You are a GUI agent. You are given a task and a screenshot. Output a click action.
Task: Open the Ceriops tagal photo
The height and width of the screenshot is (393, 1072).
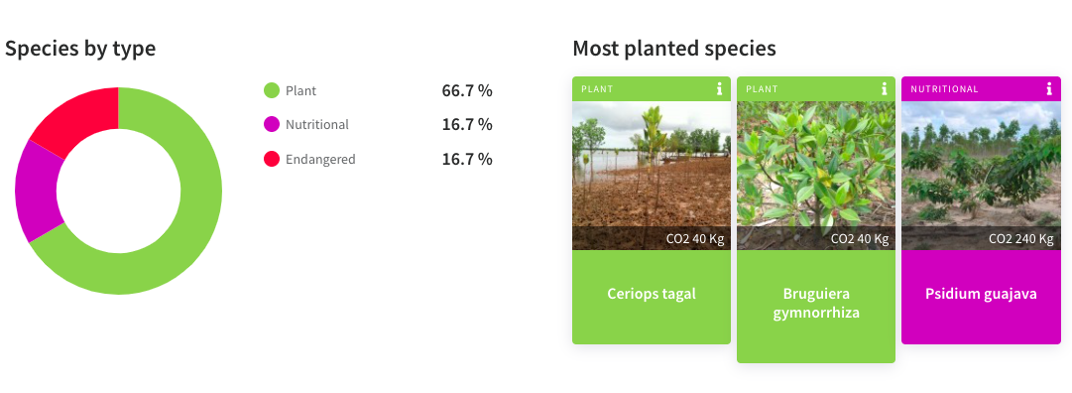click(652, 176)
